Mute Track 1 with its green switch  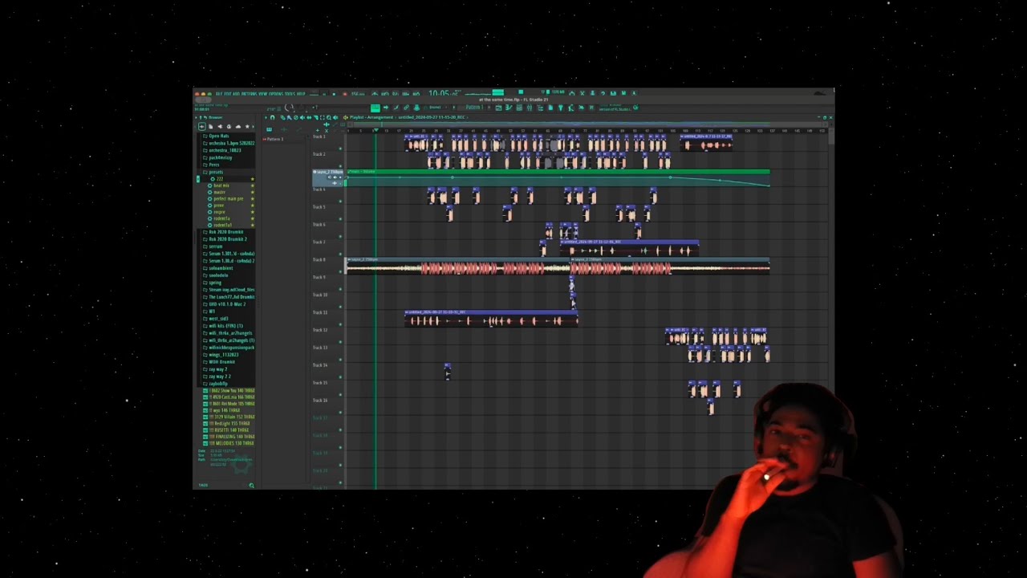pos(340,149)
